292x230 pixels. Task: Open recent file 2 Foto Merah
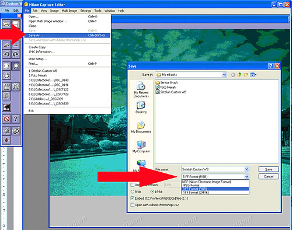click(x=67, y=75)
